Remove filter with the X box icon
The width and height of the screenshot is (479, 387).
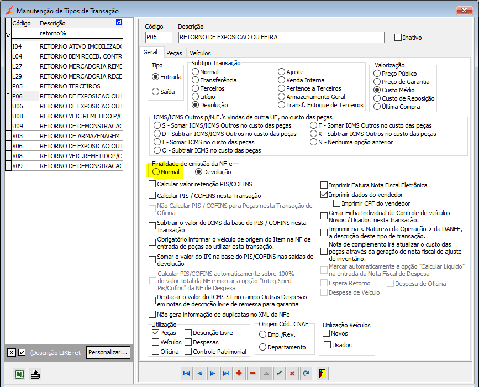coord(12,353)
